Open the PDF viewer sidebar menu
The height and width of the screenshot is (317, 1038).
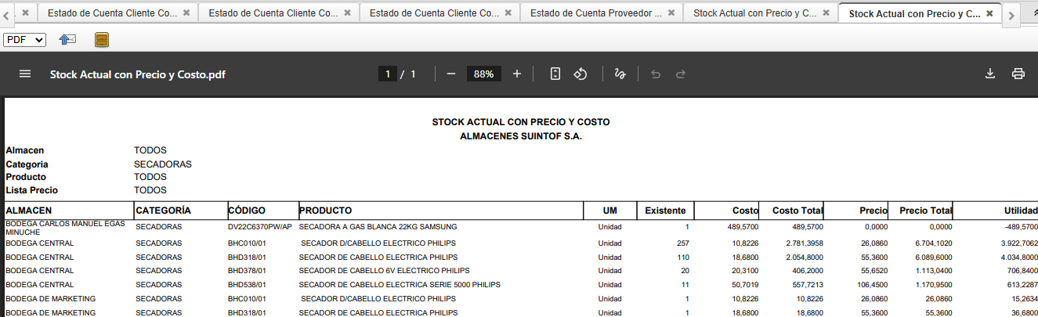[25, 74]
